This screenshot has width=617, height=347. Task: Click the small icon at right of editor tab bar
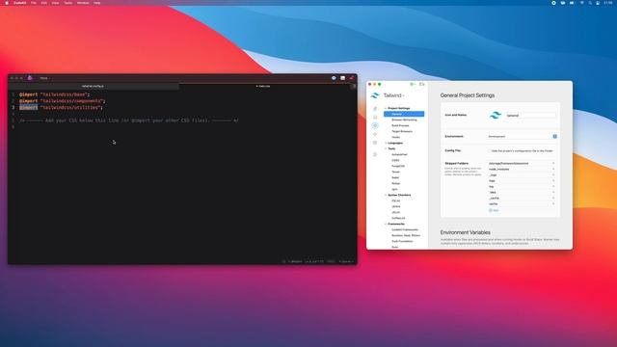coord(354,86)
